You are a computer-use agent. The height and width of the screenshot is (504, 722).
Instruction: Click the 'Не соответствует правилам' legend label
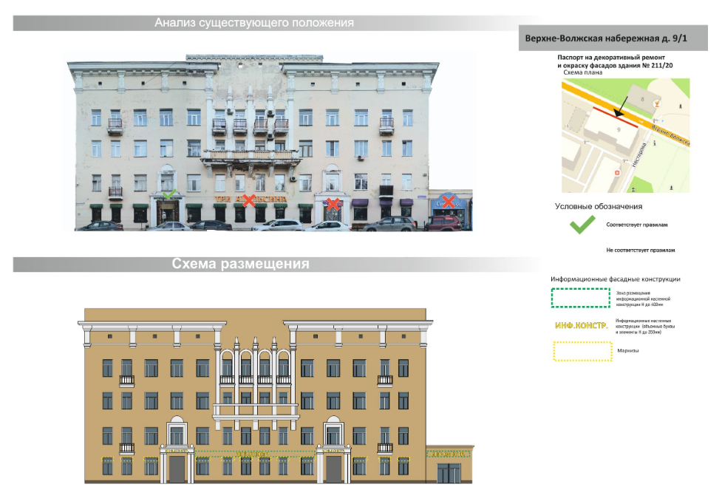point(640,251)
